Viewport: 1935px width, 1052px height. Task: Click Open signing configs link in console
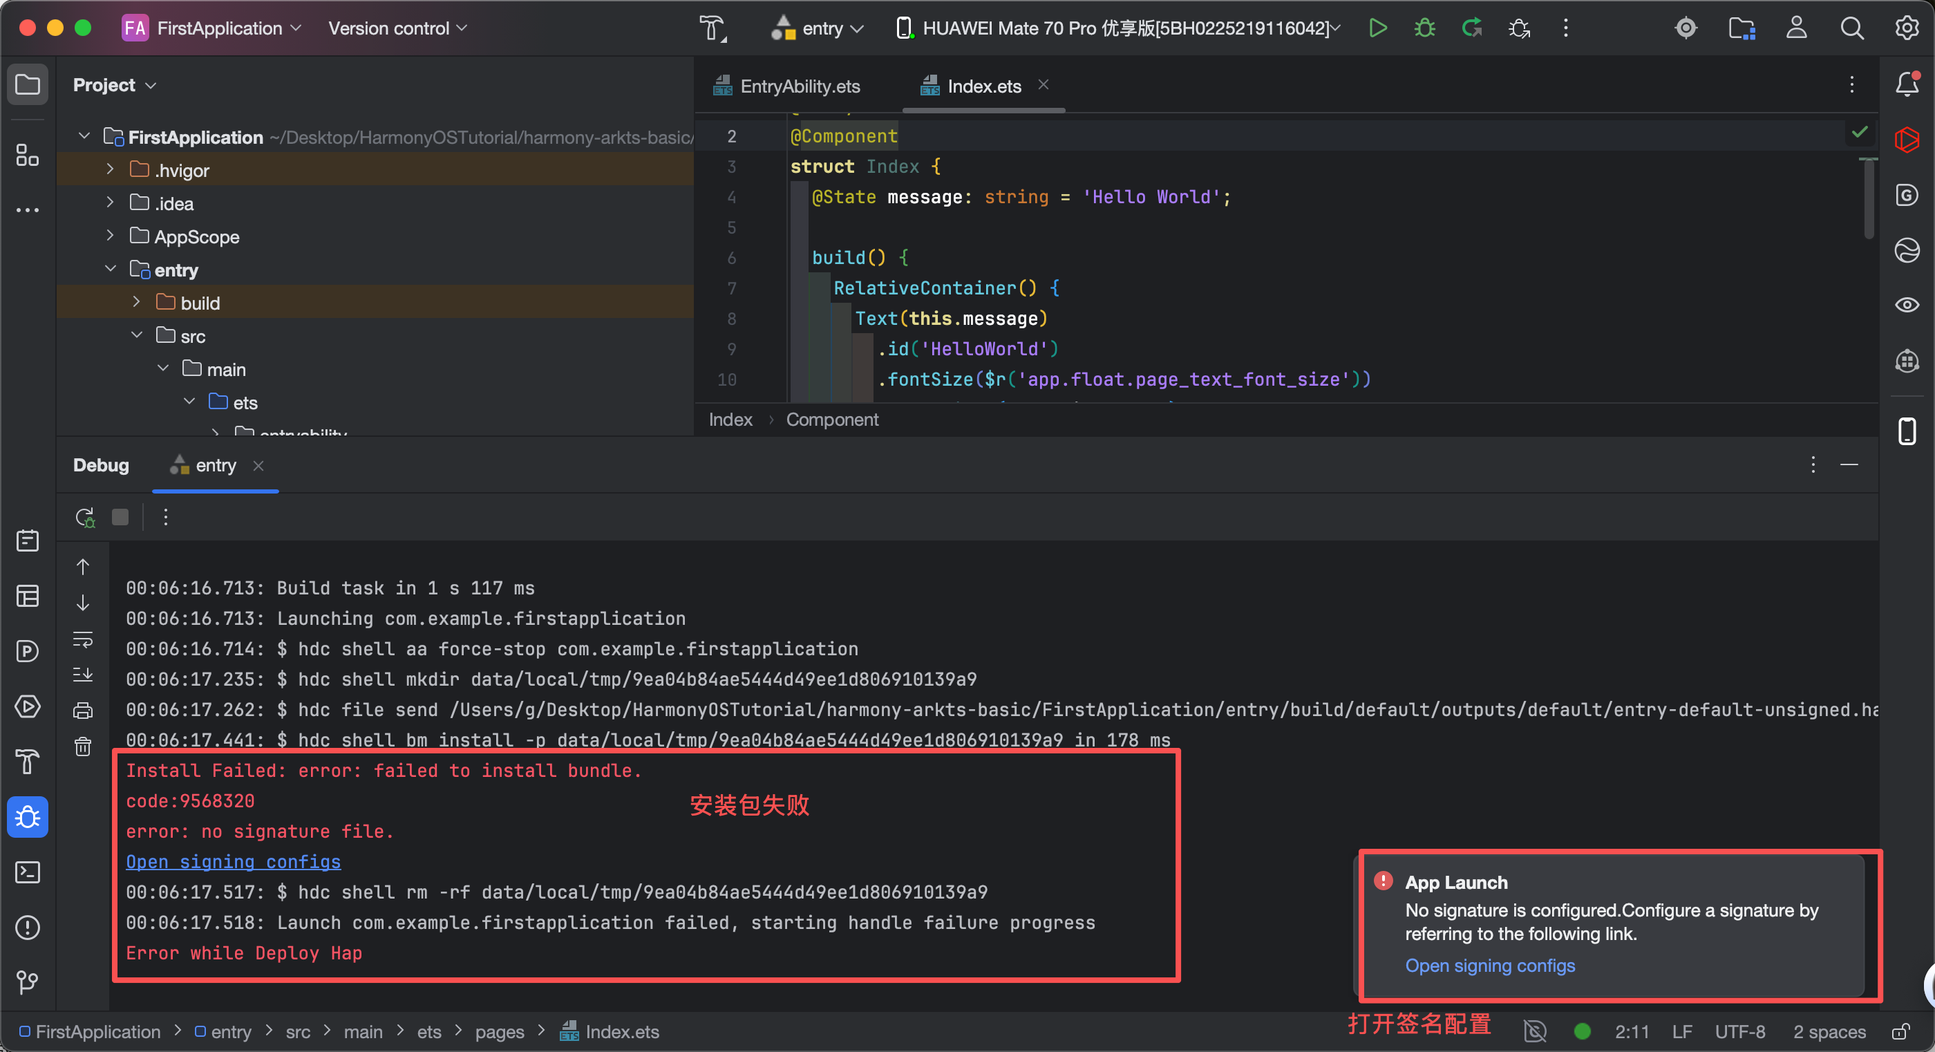[233, 861]
